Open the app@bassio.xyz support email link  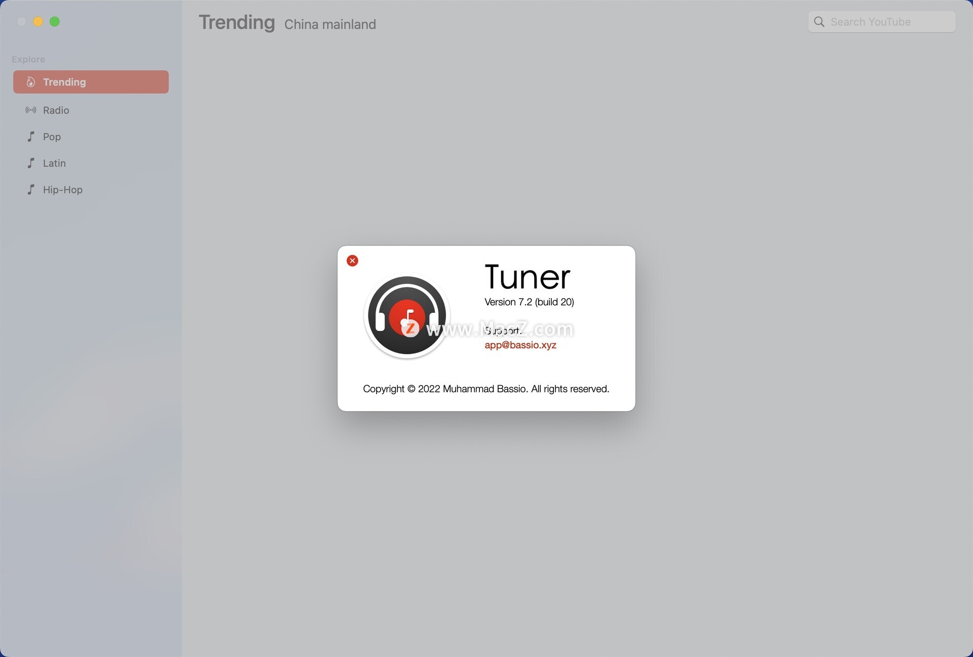pyautogui.click(x=520, y=345)
